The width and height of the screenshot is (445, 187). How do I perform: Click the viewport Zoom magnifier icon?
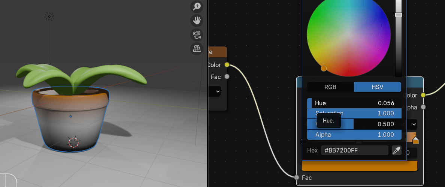197,6
